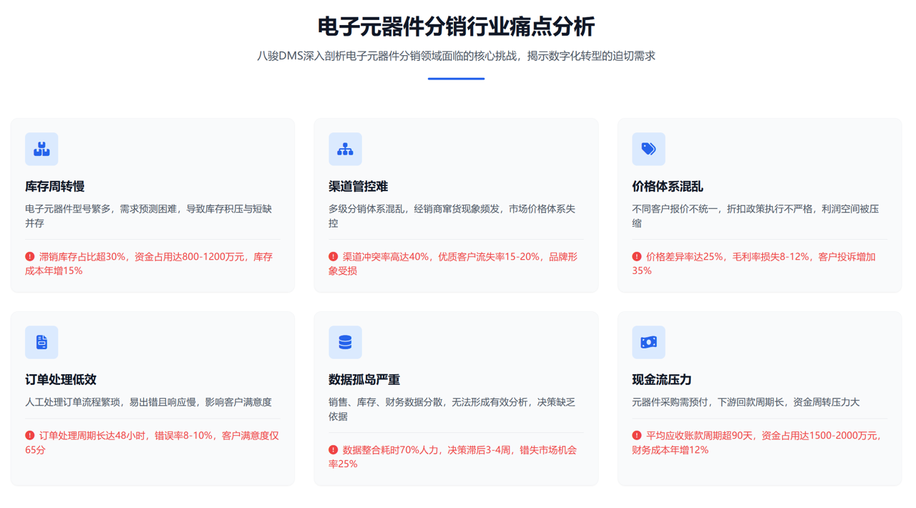Image resolution: width=916 pixels, height=508 pixels.
Task: Click the boxes icon above 库存周转慢
Action: (x=42, y=149)
